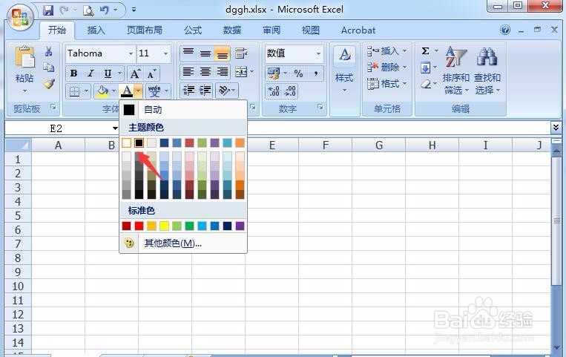Decrease the indent
Image resolution: width=566 pixels, height=357 pixels.
click(x=188, y=91)
